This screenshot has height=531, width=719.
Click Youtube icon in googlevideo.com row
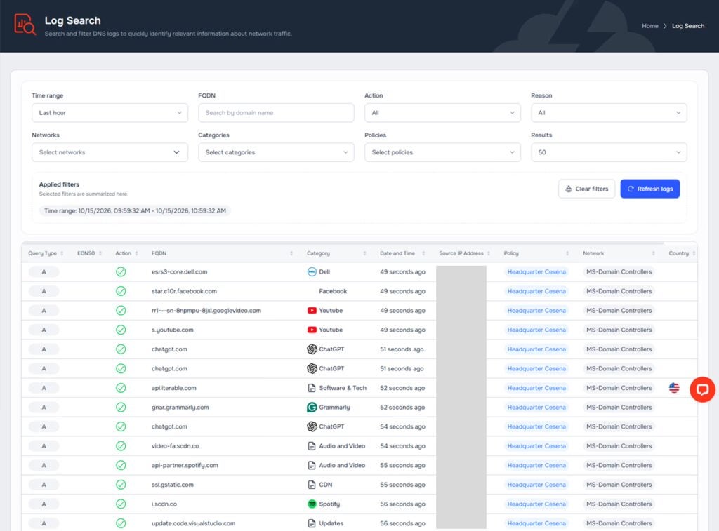tap(312, 311)
